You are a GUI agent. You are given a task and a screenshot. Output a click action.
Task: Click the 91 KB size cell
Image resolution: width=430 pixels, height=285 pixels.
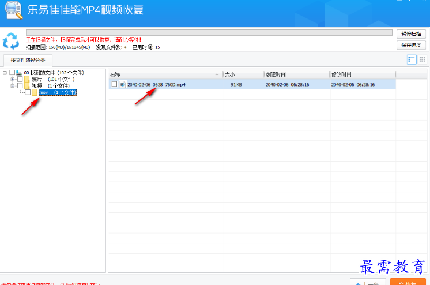tap(236, 85)
